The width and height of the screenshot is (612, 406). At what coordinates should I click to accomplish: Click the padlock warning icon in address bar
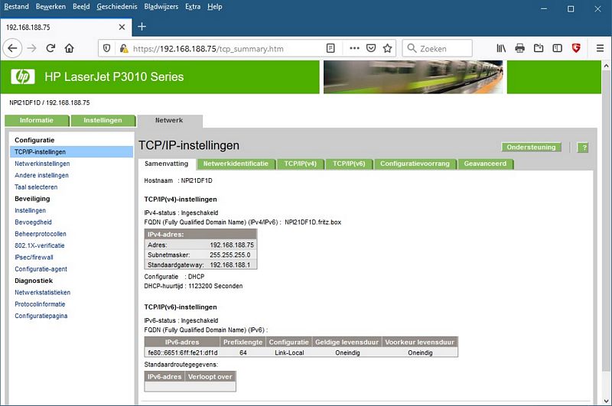point(124,48)
